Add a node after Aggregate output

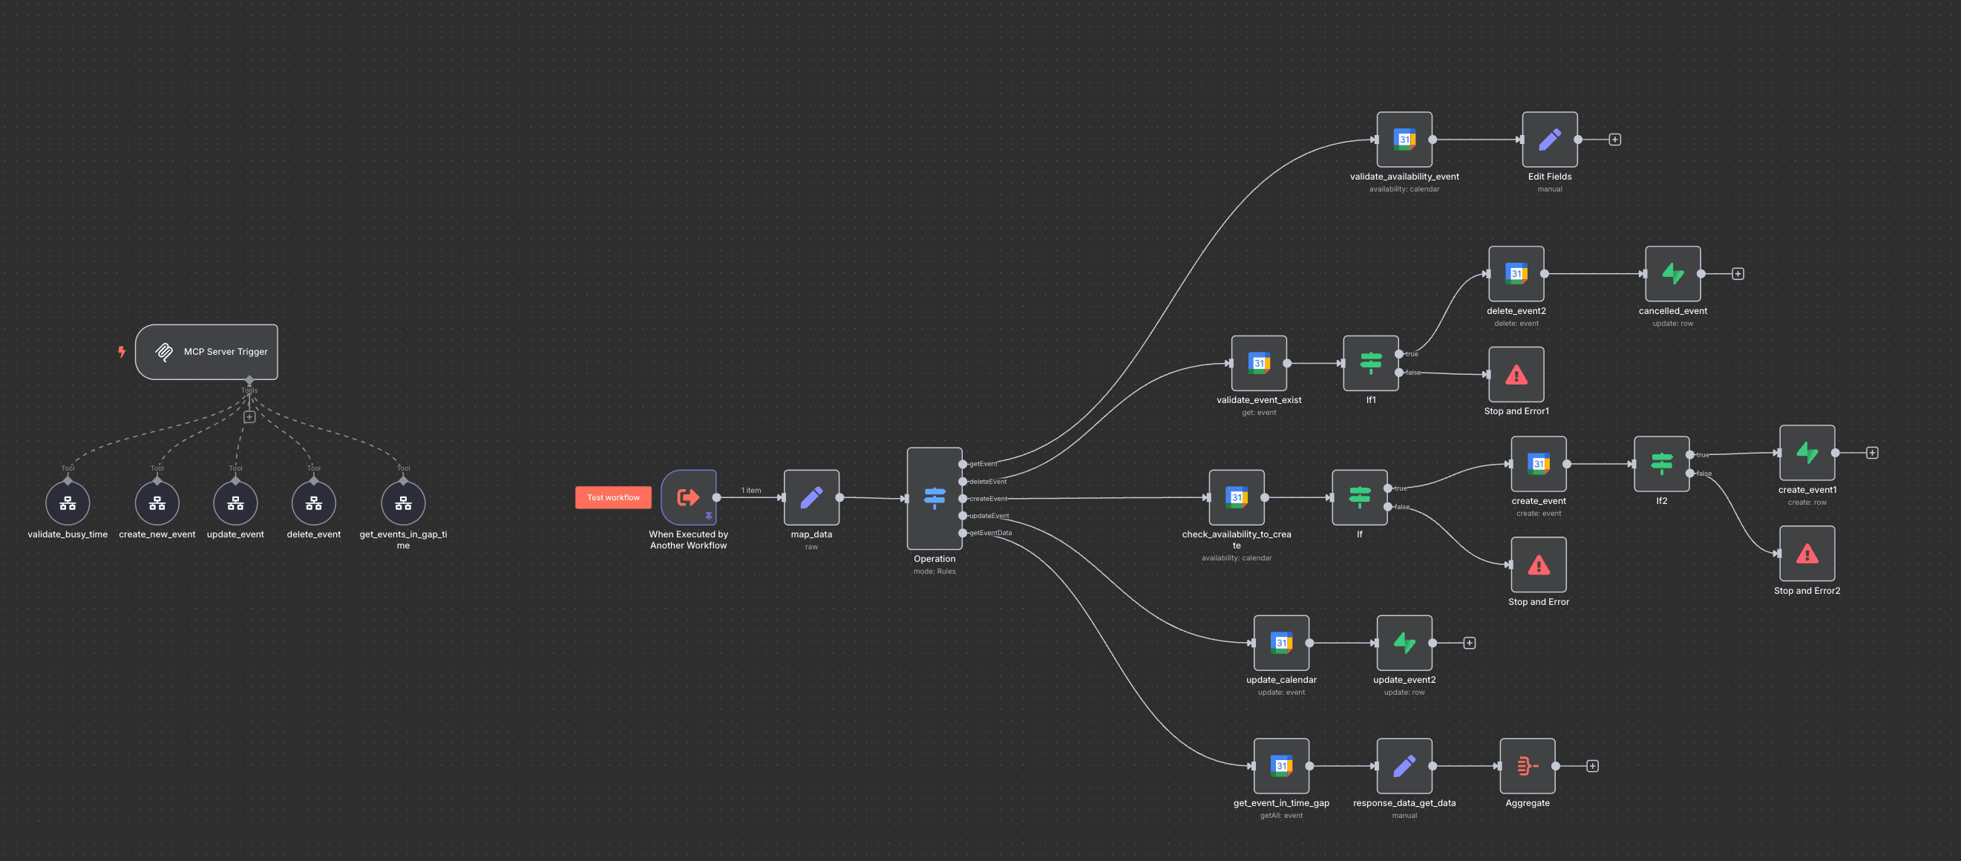pyautogui.click(x=1592, y=766)
